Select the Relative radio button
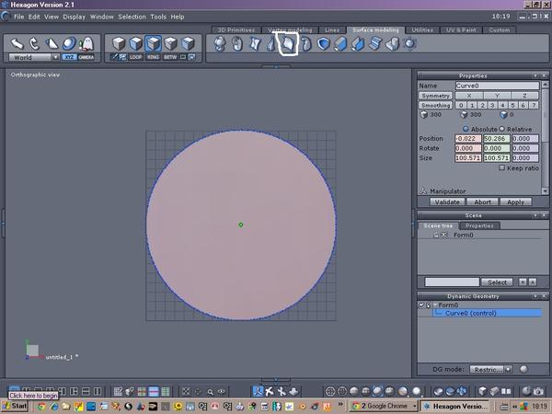Image resolution: width=552 pixels, height=414 pixels. (501, 129)
